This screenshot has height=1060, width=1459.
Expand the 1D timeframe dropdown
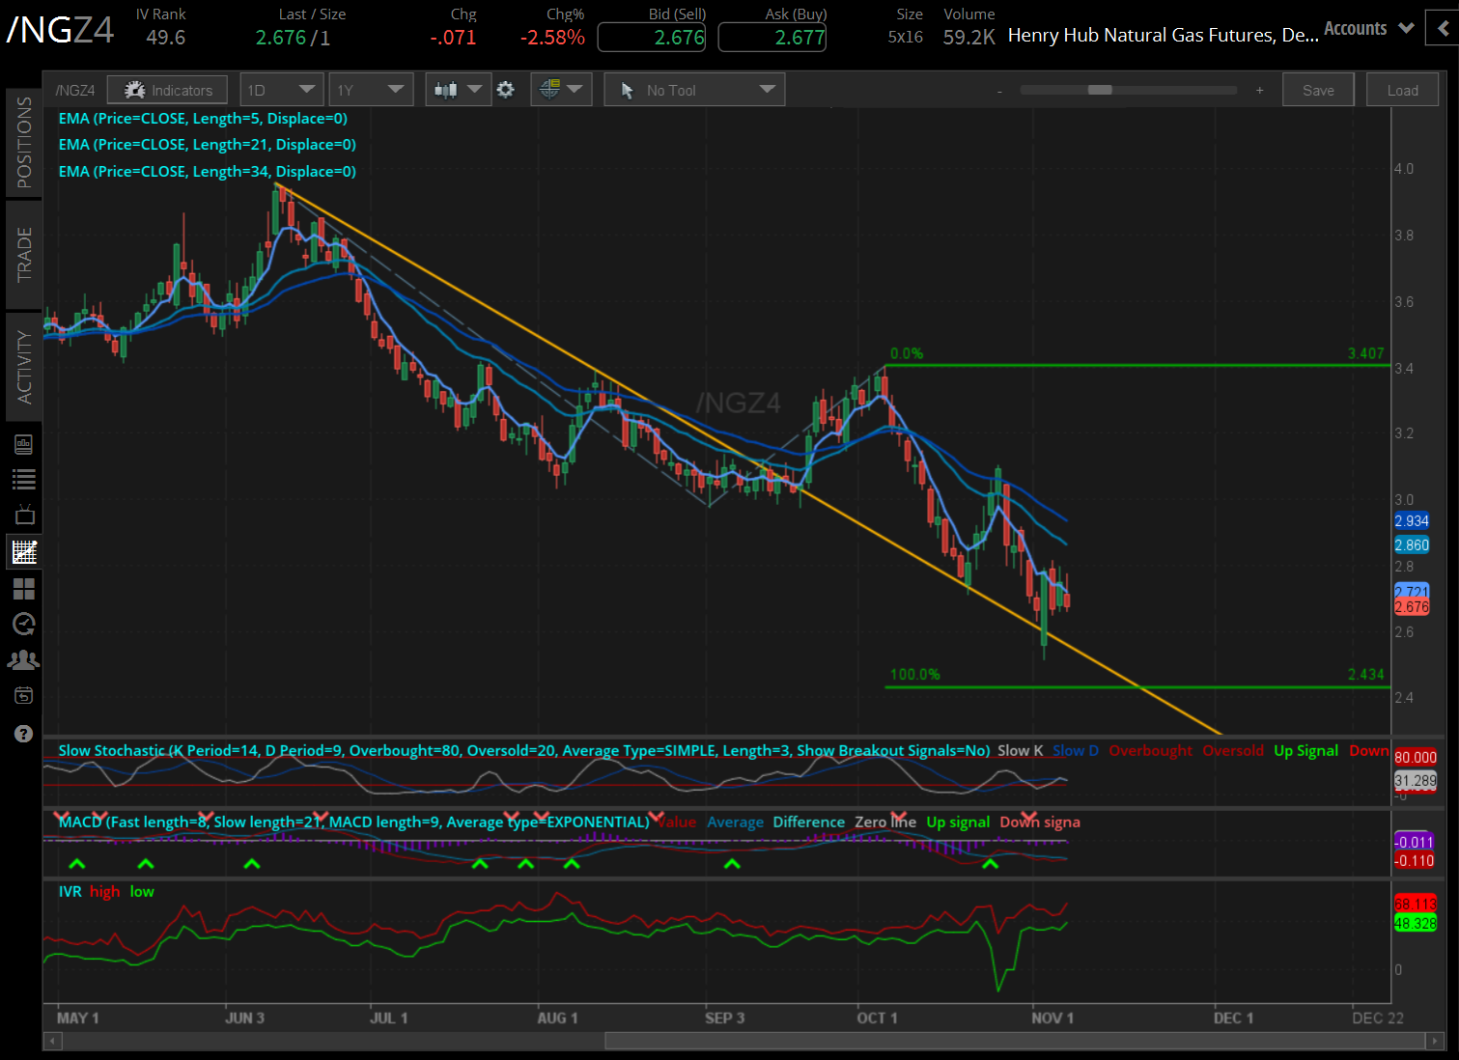pos(281,90)
